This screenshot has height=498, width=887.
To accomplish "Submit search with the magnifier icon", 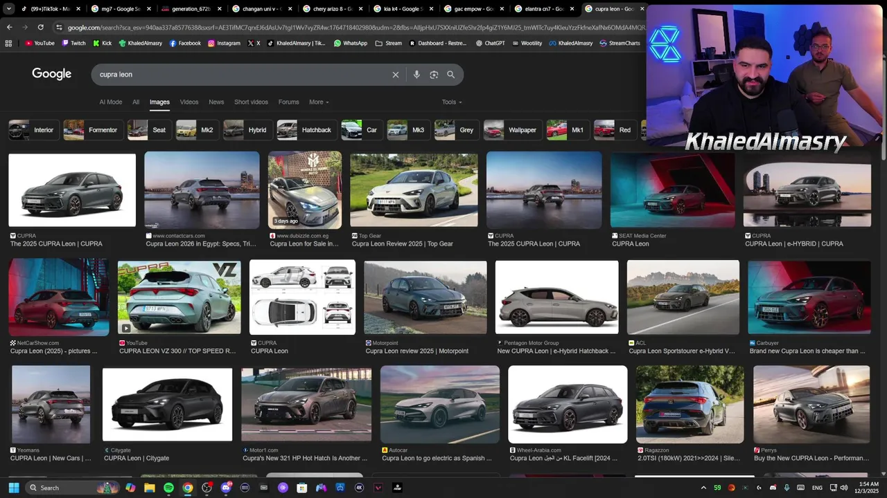I will (x=451, y=75).
